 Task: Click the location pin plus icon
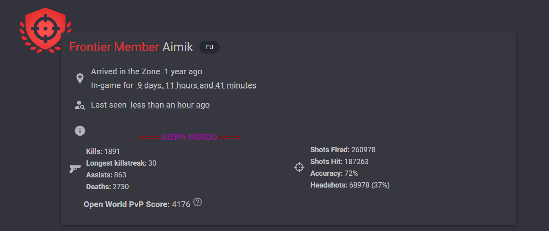pyautogui.click(x=80, y=78)
